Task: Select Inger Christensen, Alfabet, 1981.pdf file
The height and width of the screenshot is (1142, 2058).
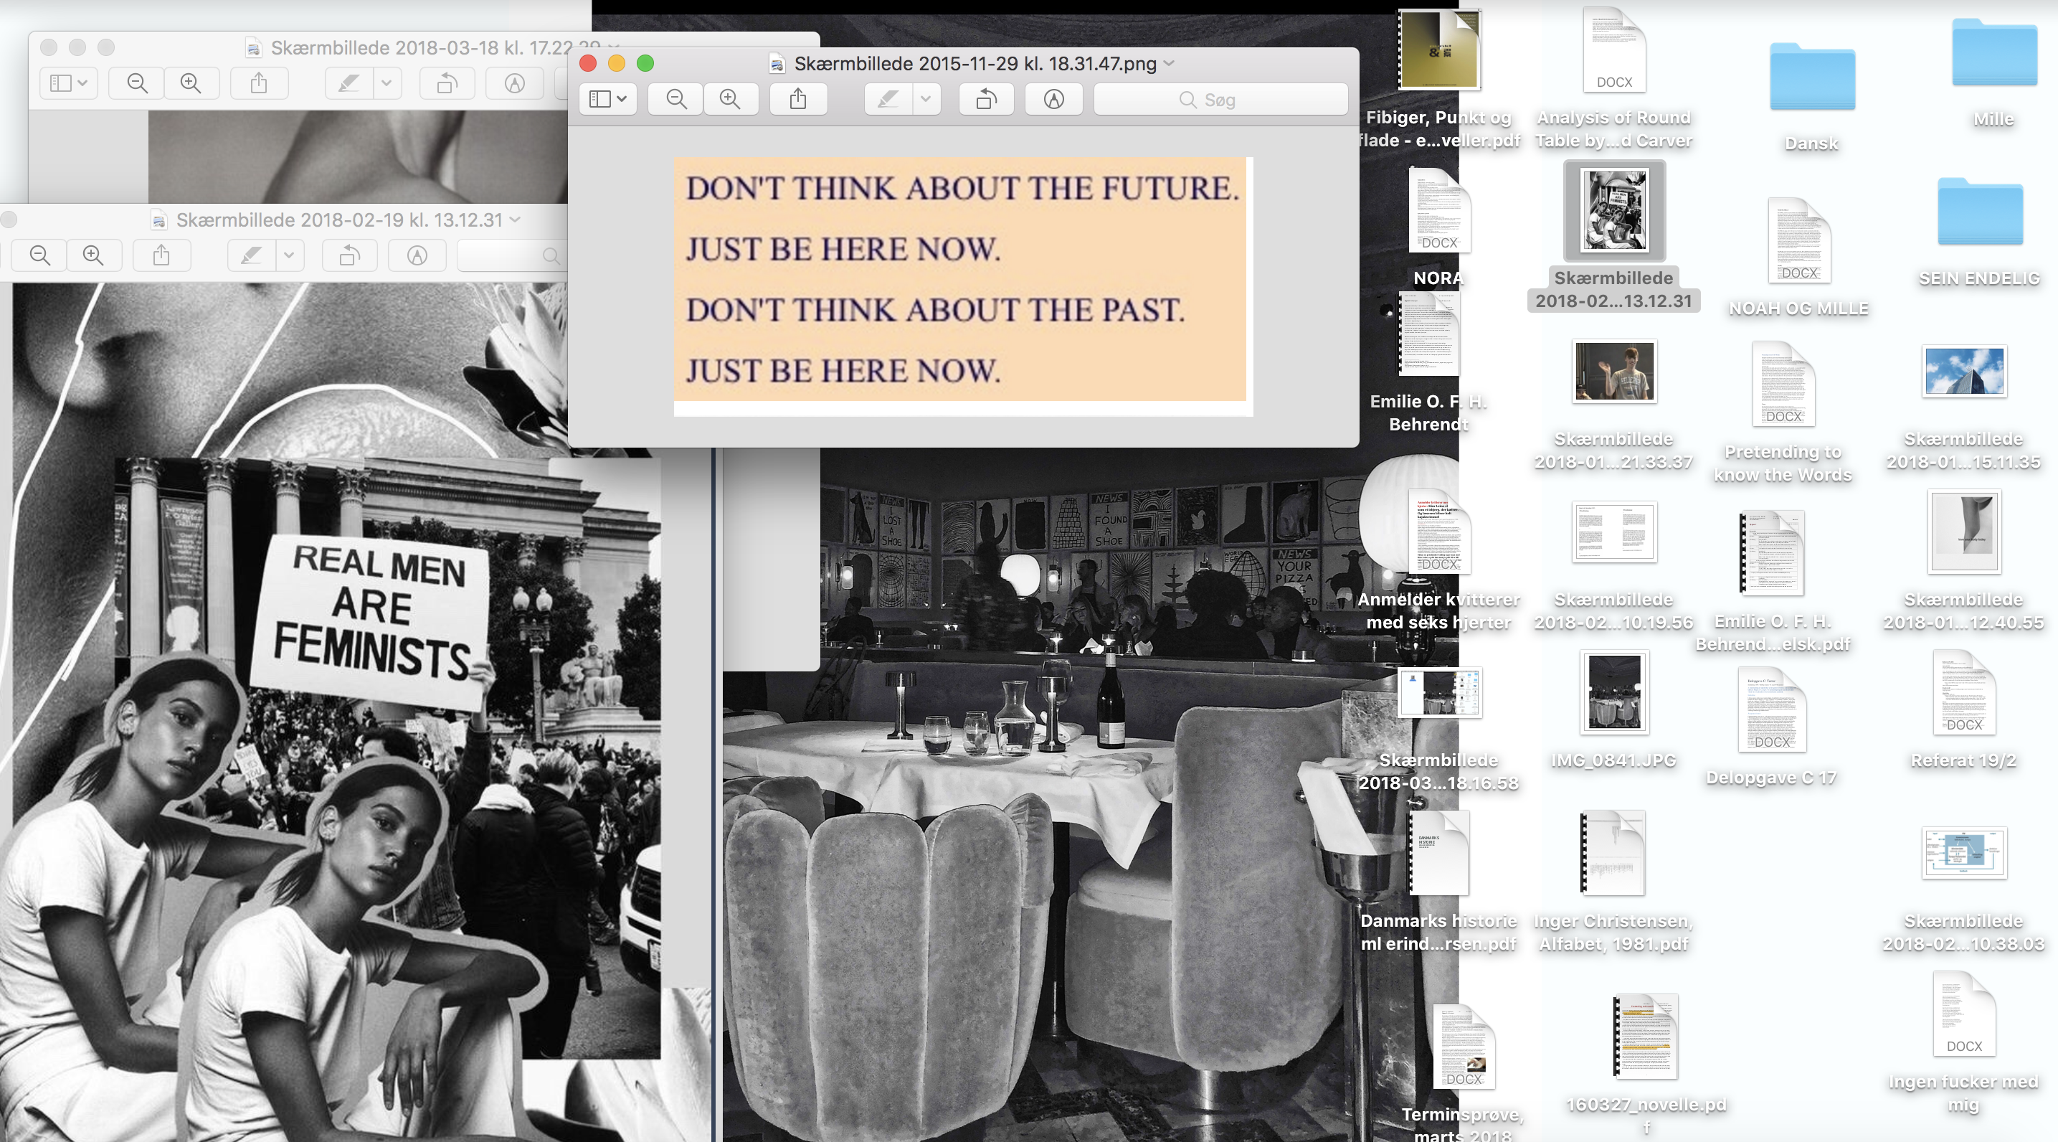Action: coord(1613,853)
